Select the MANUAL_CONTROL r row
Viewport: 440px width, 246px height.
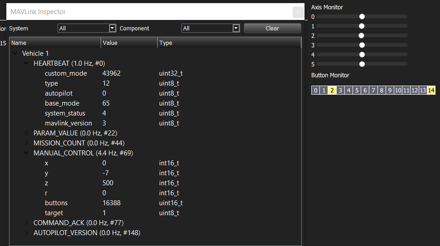pyautogui.click(x=155, y=193)
